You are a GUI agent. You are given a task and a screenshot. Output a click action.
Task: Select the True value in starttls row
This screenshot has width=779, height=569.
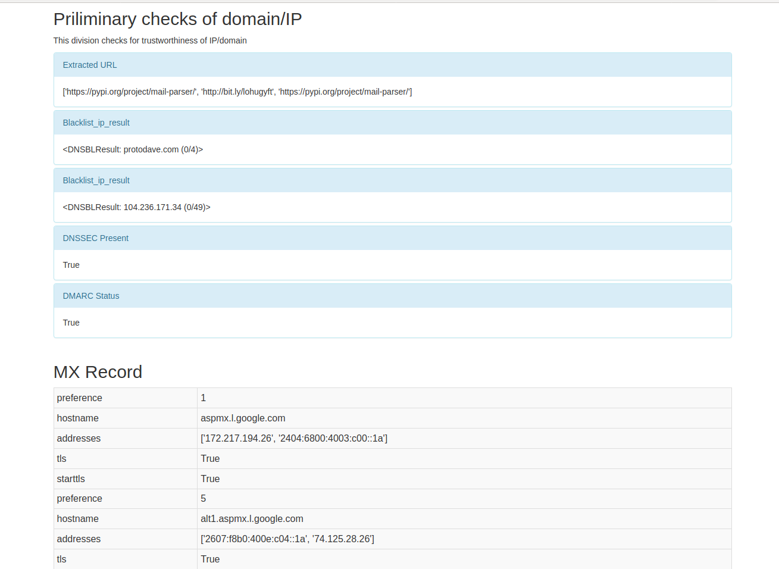pyautogui.click(x=210, y=479)
